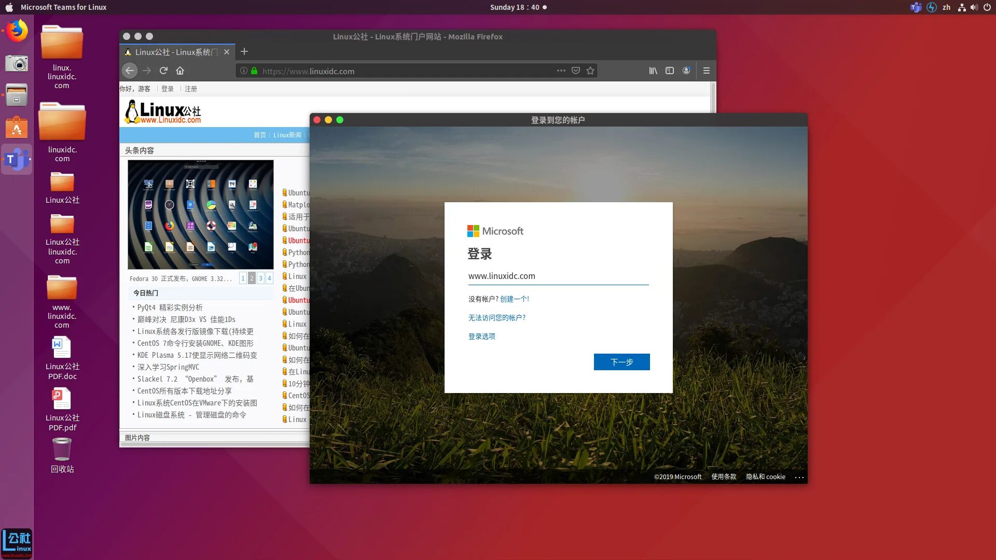Click the email input field in login dialog
This screenshot has height=560, width=996.
click(x=558, y=276)
